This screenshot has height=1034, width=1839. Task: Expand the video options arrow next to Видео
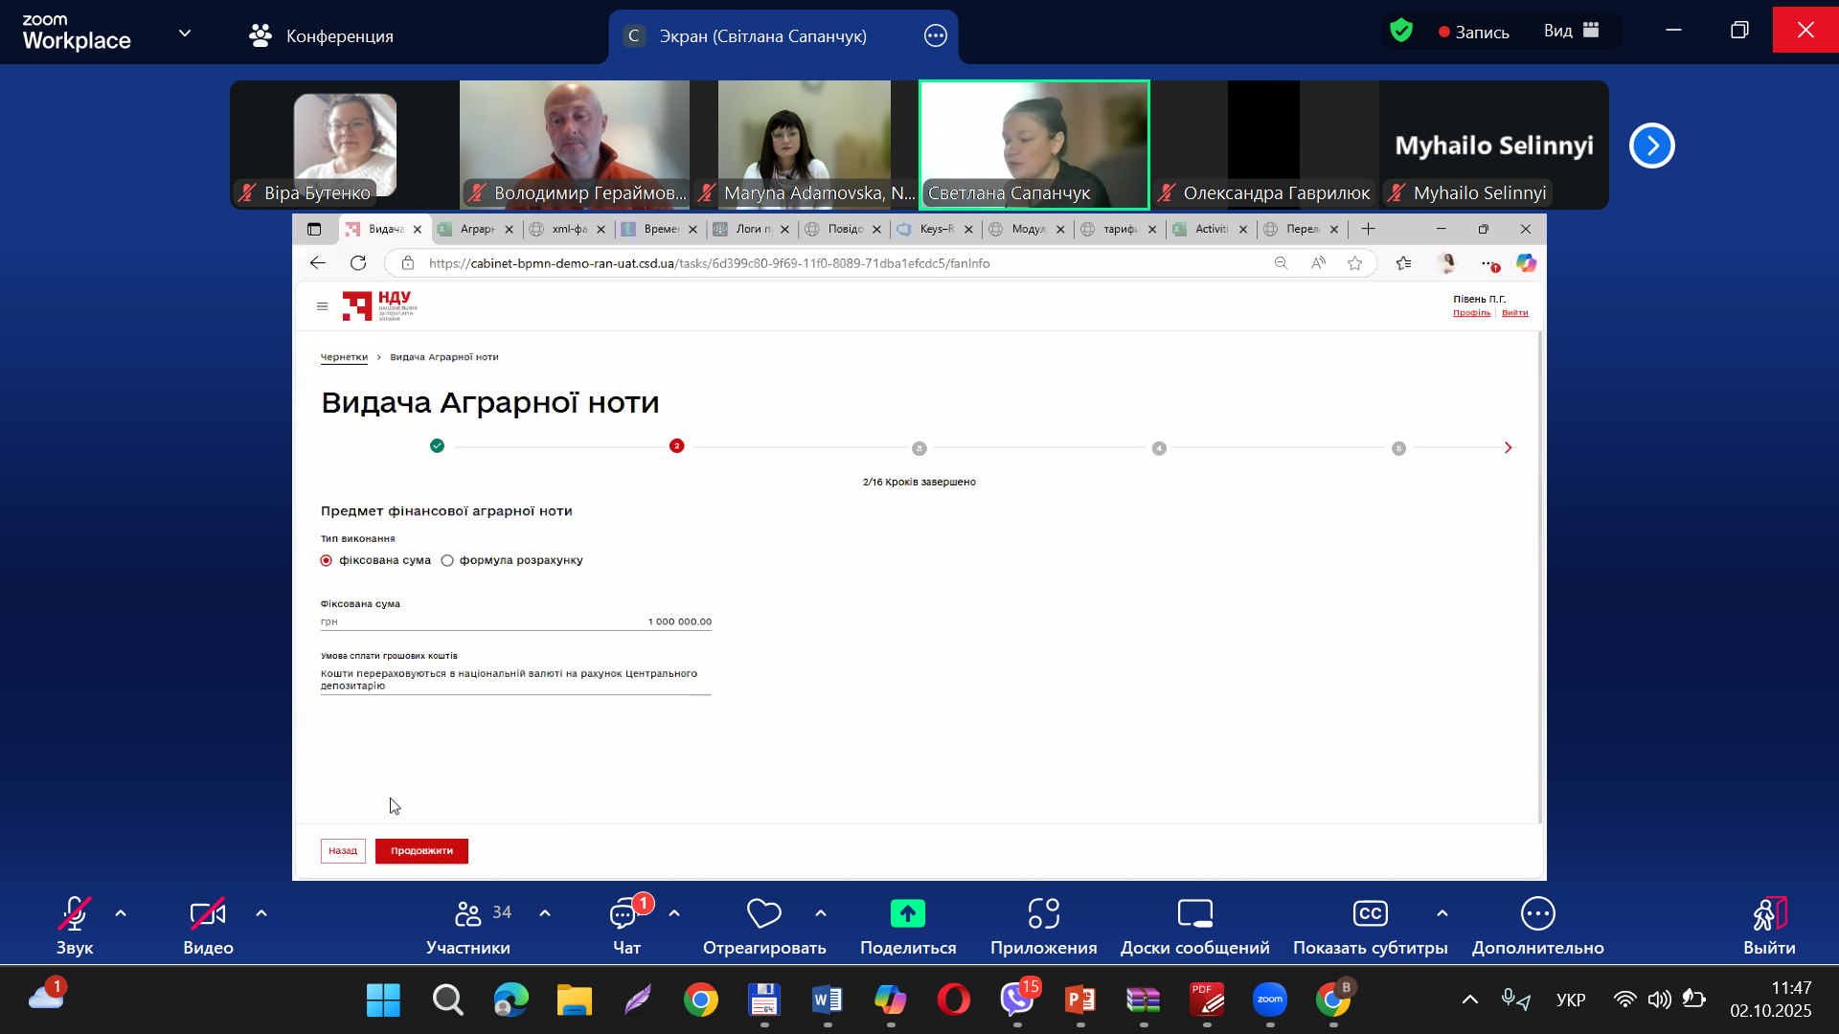[x=261, y=913]
